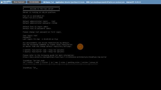Click the 'Default administrator login: root' line
The width and height of the screenshot is (161, 90).
click(x=39, y=21)
